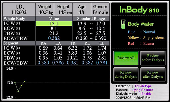Click the Body Water test tube icon

[x=123, y=24]
